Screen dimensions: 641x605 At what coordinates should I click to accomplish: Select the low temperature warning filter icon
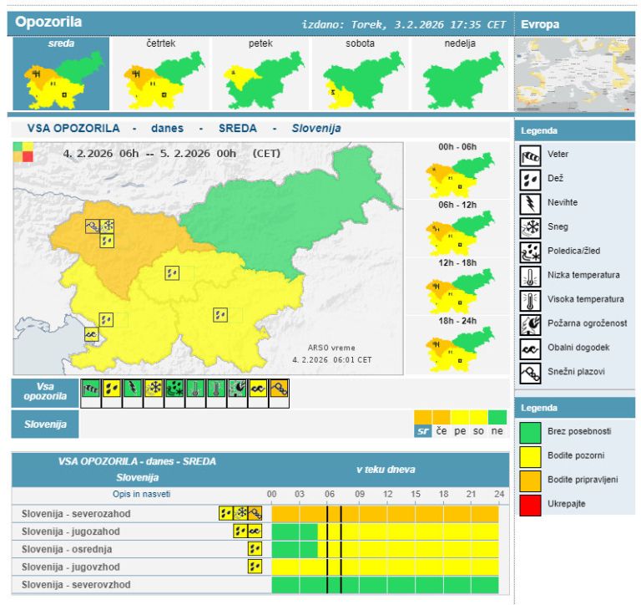click(x=195, y=389)
